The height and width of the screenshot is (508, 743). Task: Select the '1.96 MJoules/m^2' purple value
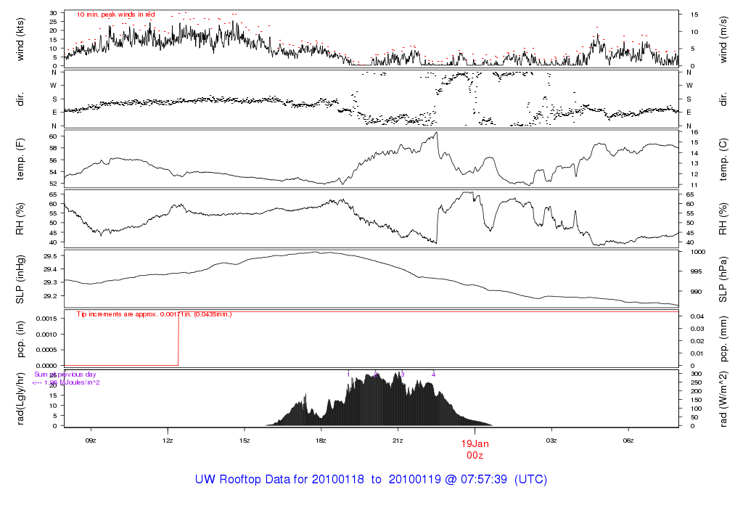tap(72, 382)
